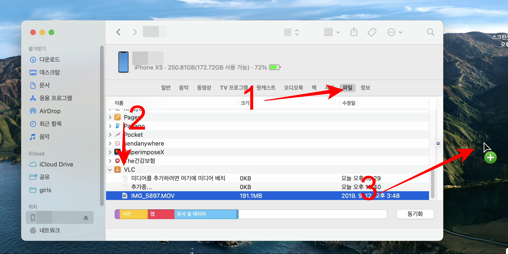Click the VLC app icon
The image size is (508, 254).
pos(117,170)
